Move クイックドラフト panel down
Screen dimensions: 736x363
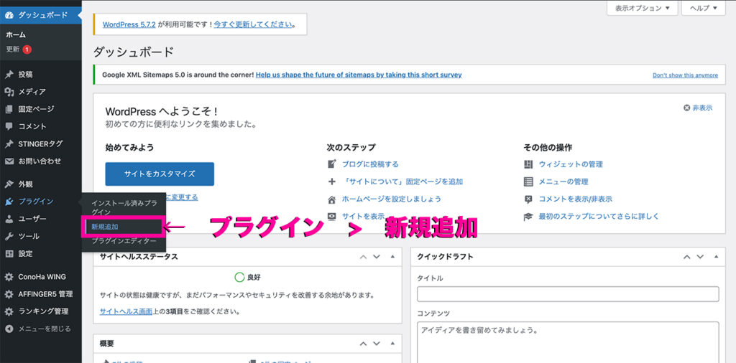tap(700, 257)
